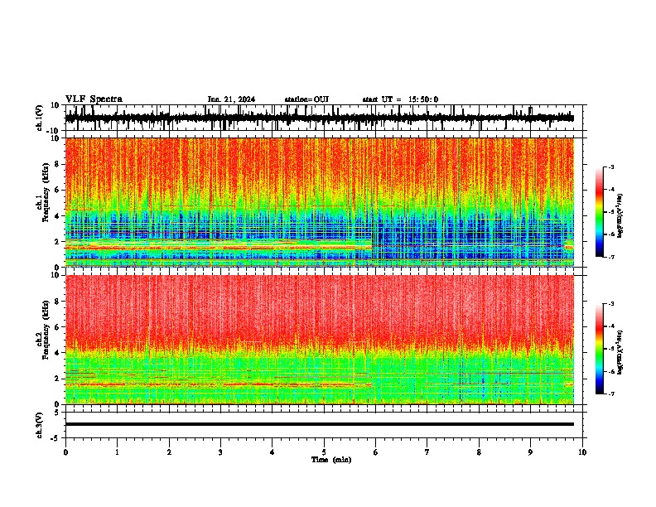Click time axis tick label "6"
The height and width of the screenshot is (507, 656).
(375, 452)
